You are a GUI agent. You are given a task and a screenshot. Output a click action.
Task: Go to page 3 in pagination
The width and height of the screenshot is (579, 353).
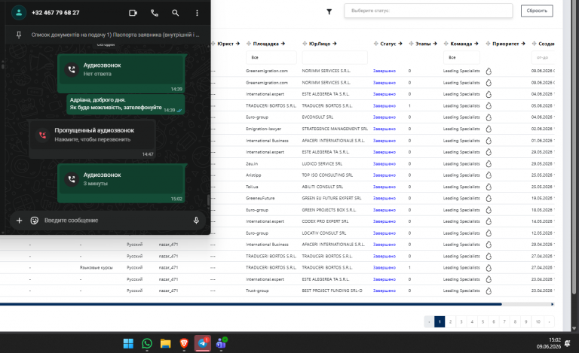tap(461, 321)
